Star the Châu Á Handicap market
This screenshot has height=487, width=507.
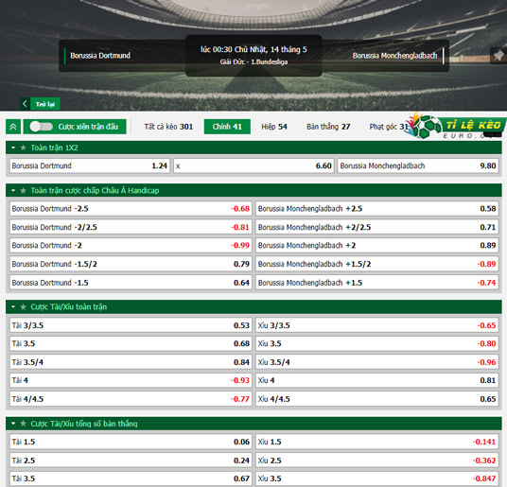23,190
